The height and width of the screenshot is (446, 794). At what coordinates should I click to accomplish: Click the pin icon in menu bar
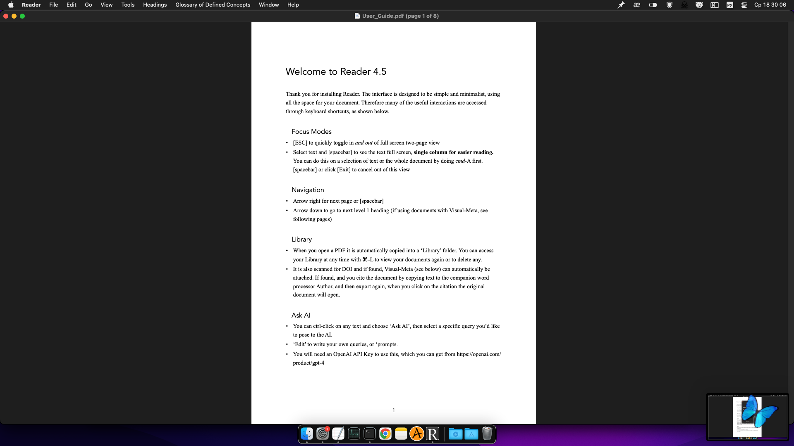621,5
